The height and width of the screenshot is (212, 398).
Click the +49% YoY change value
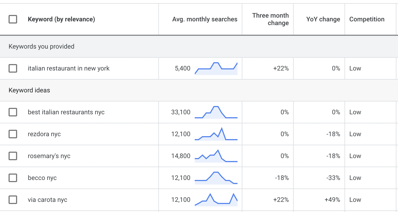tap(332, 200)
